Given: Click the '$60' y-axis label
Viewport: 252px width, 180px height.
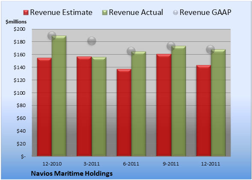Looking at the screenshot, I should (x=21, y=118).
